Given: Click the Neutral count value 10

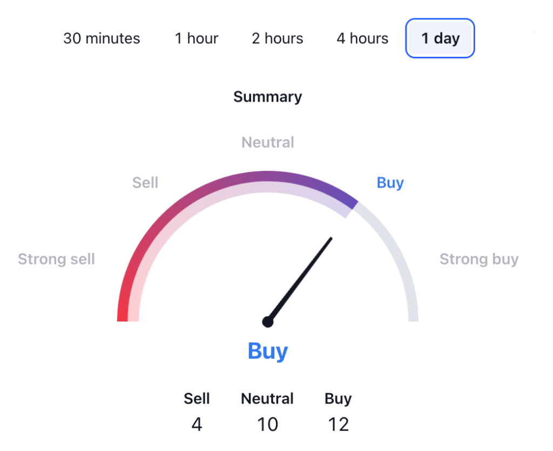Looking at the screenshot, I should click(x=268, y=425).
